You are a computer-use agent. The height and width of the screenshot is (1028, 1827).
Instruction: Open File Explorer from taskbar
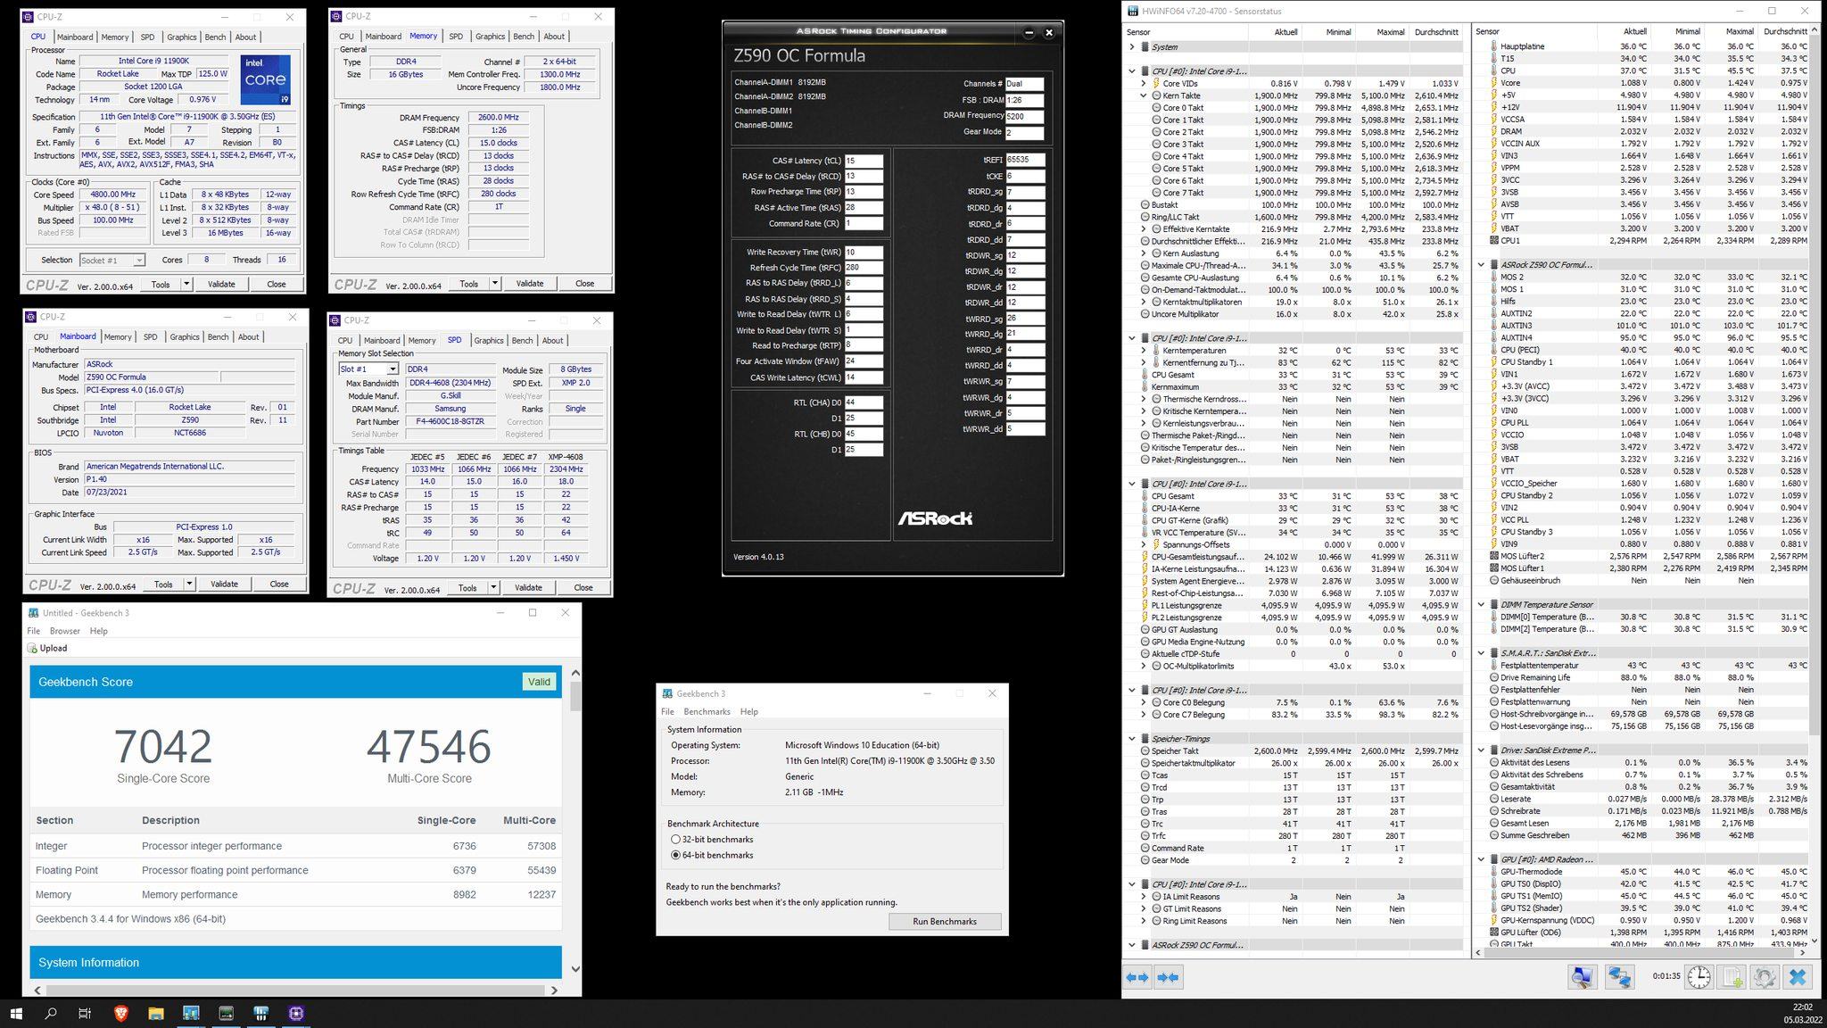pyautogui.click(x=156, y=1013)
